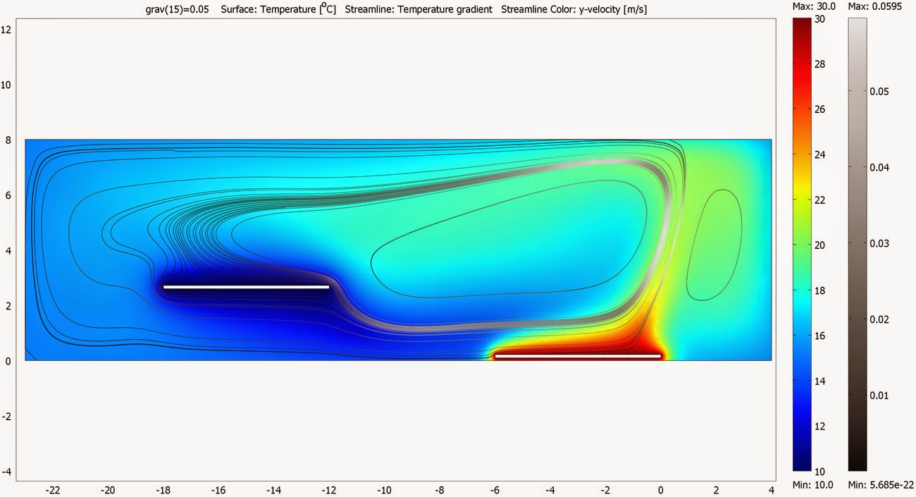
Task: Select the white cold plate bar at upper left
Action: pyautogui.click(x=246, y=287)
